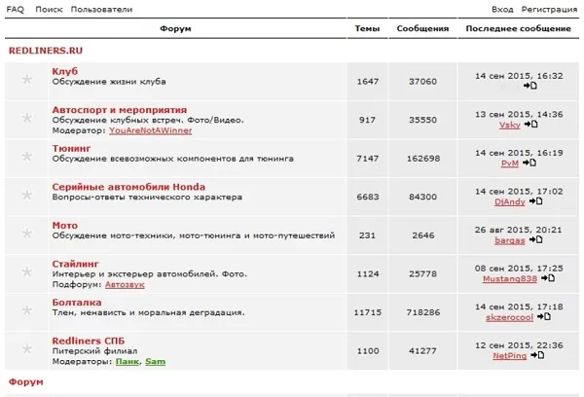
Task: Open last-post icon beside Mustang838
Action: pyautogui.click(x=548, y=278)
